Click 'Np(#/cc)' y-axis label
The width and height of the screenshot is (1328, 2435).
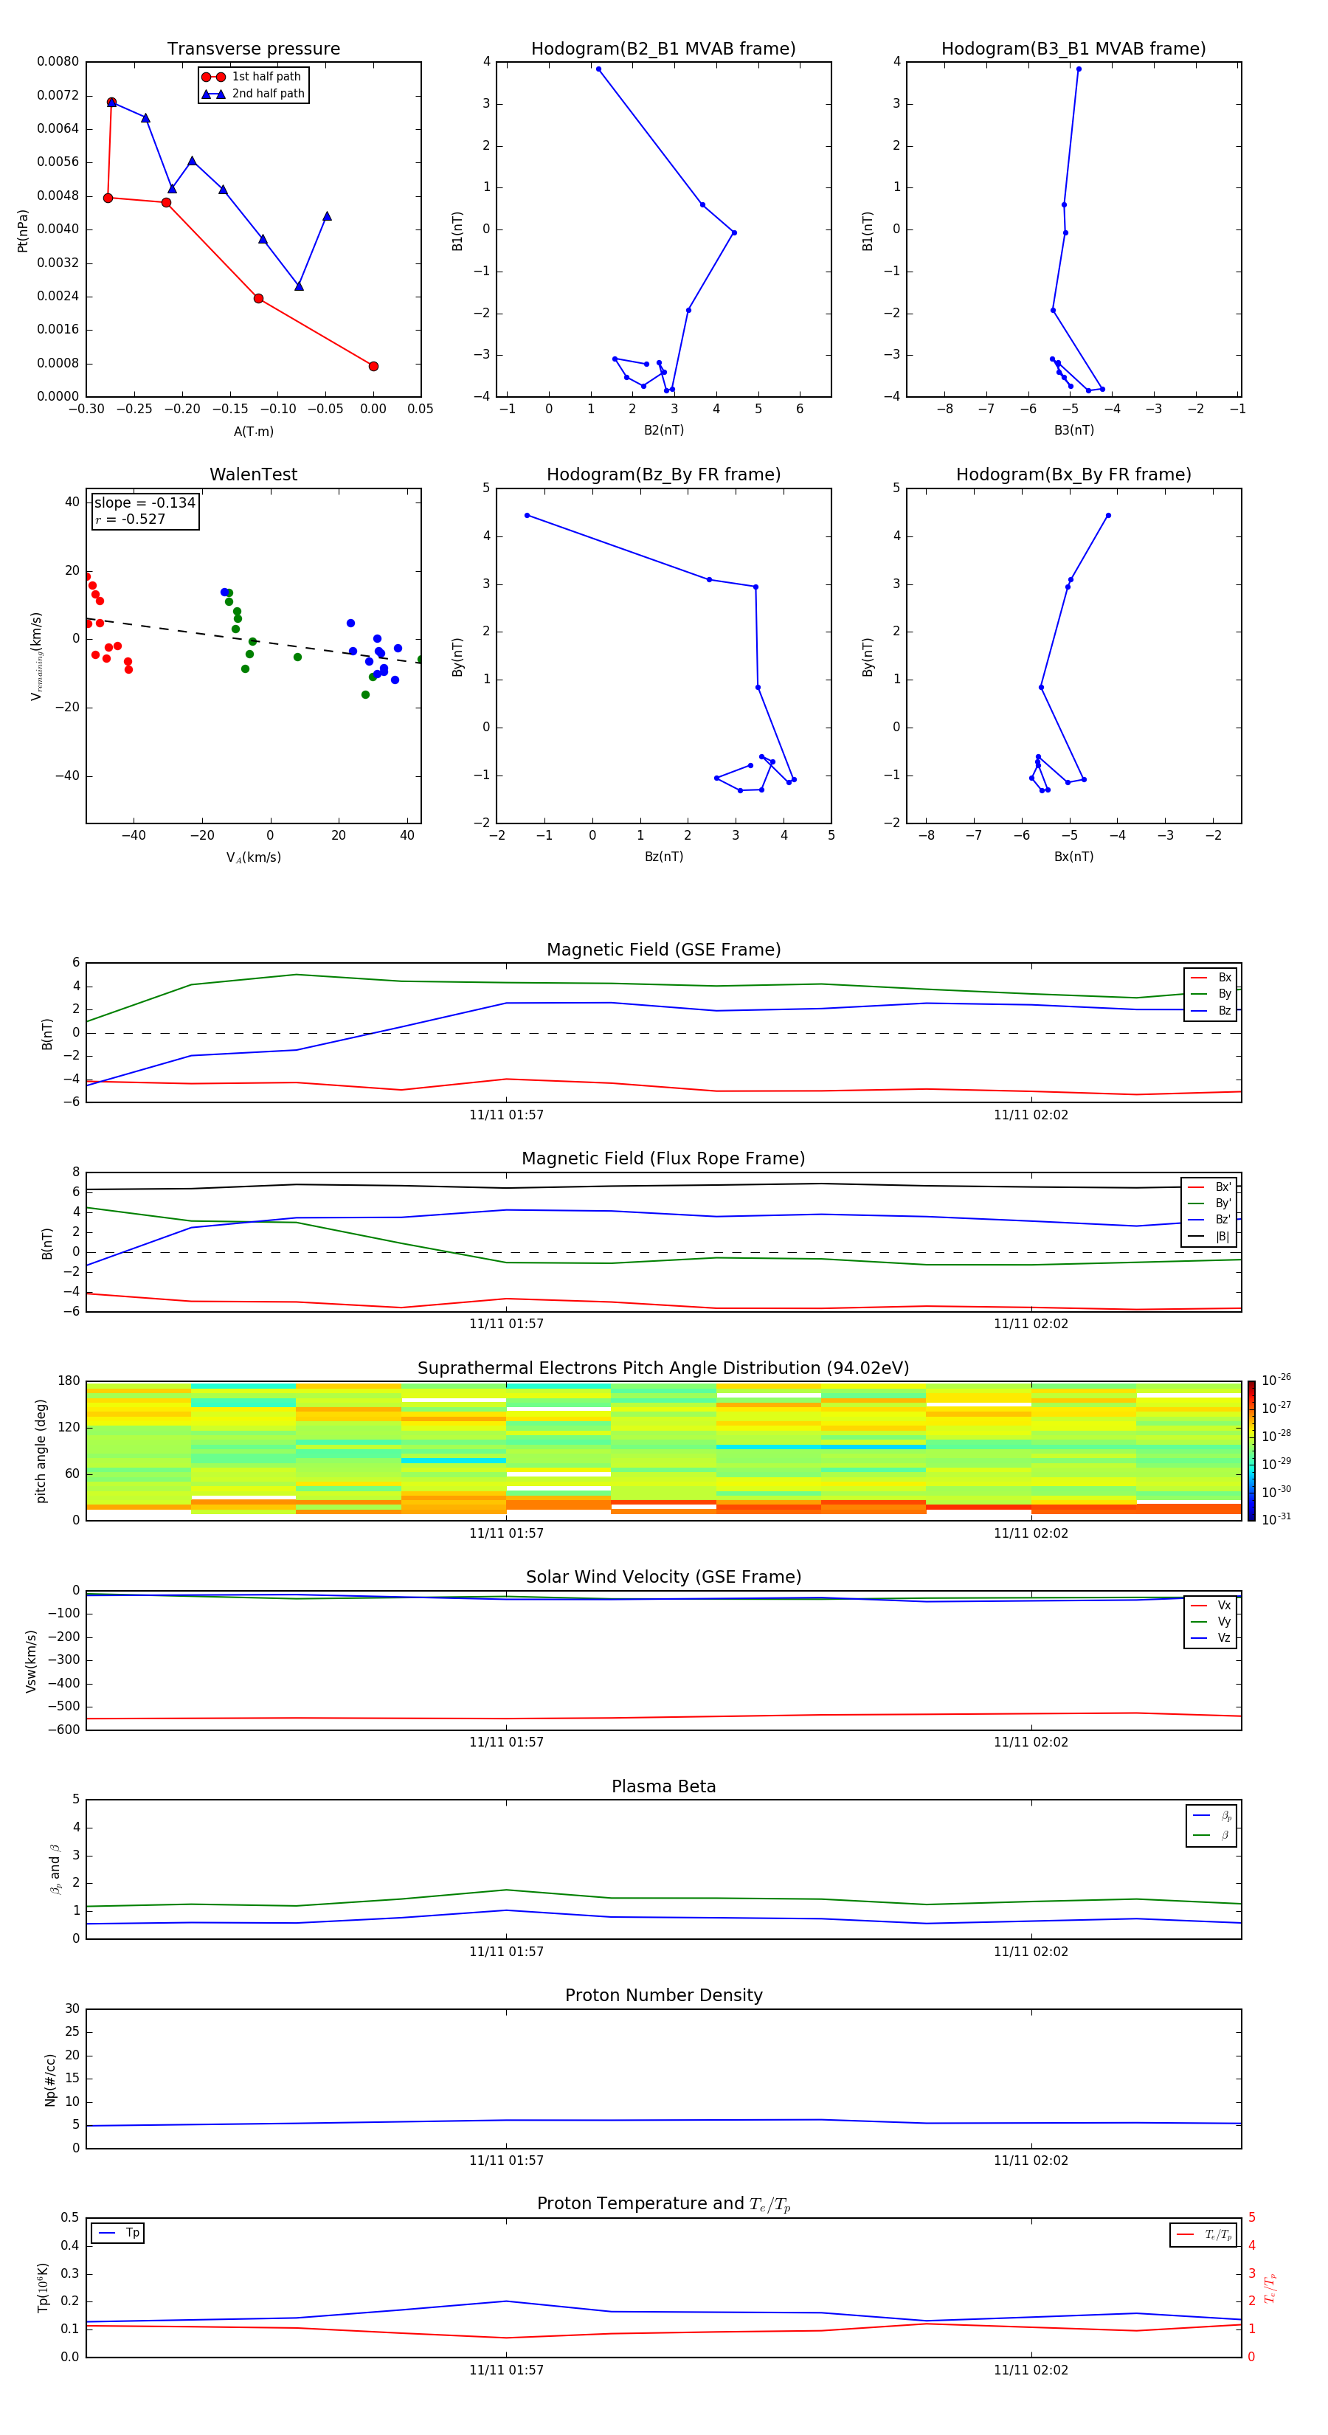pyautogui.click(x=50, y=2079)
